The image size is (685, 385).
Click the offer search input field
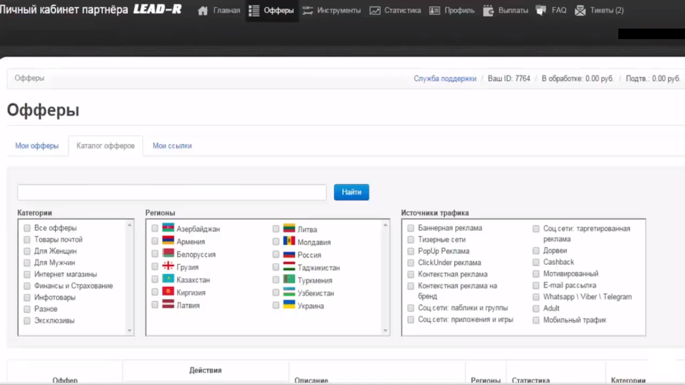pyautogui.click(x=172, y=192)
